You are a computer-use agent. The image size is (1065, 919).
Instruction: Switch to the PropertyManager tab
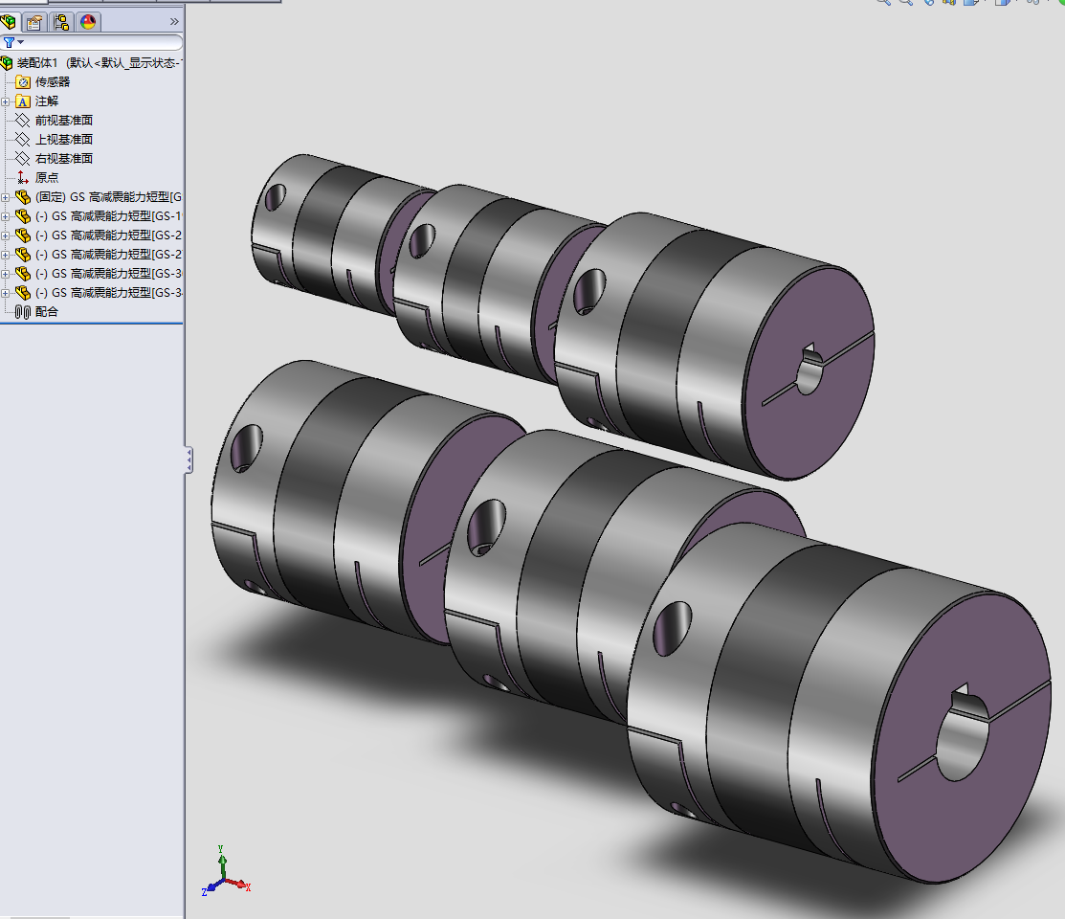34,22
